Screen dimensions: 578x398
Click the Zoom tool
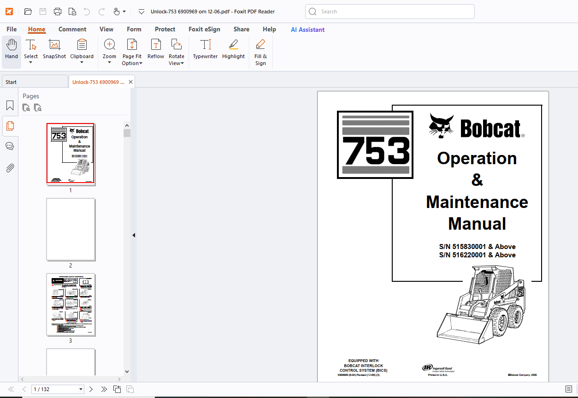pos(109,49)
